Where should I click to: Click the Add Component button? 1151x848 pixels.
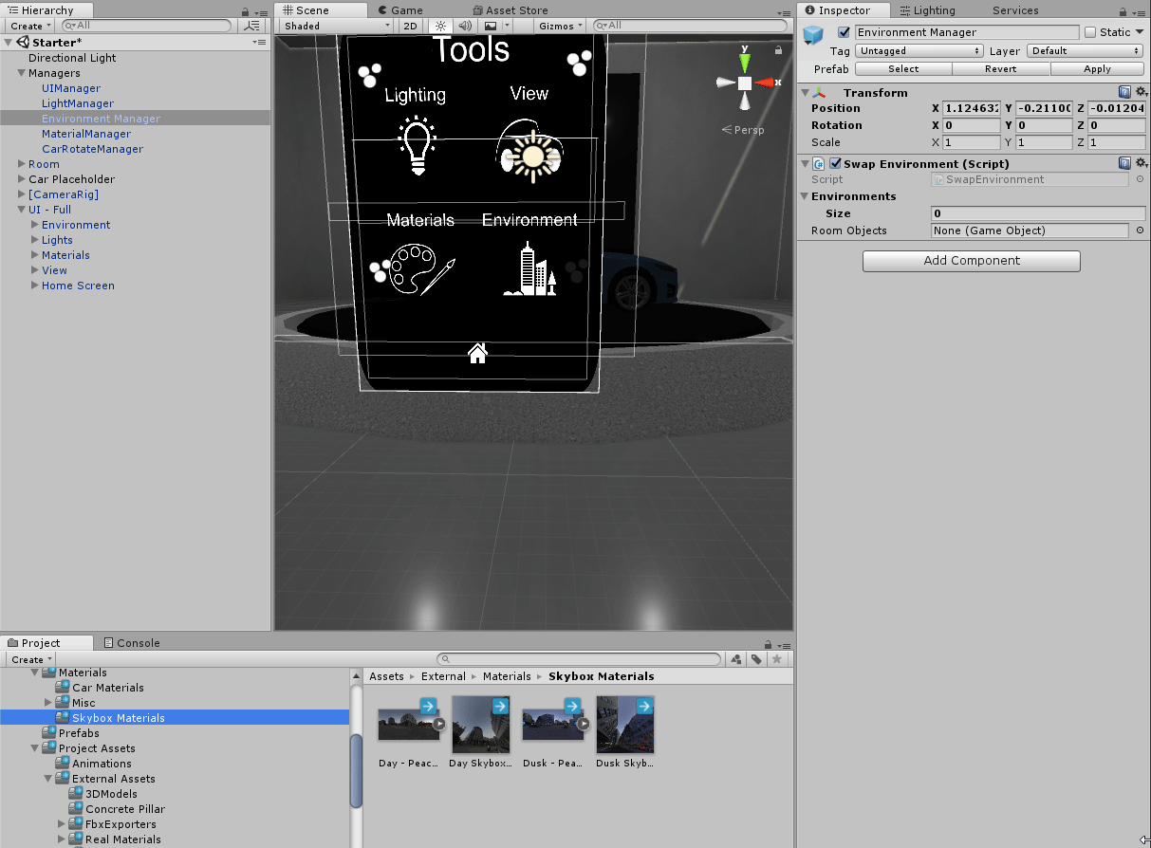pyautogui.click(x=971, y=261)
